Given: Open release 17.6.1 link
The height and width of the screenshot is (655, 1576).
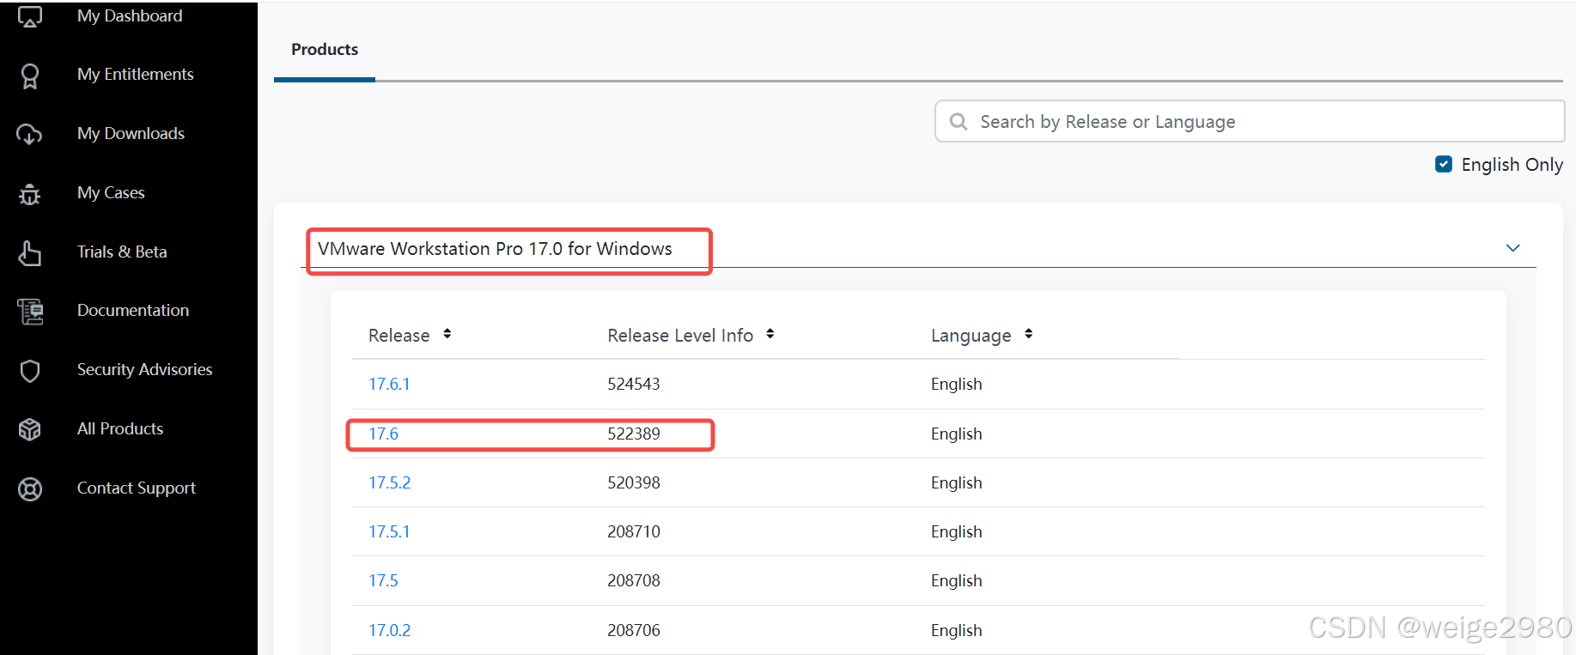Looking at the screenshot, I should coord(389,385).
